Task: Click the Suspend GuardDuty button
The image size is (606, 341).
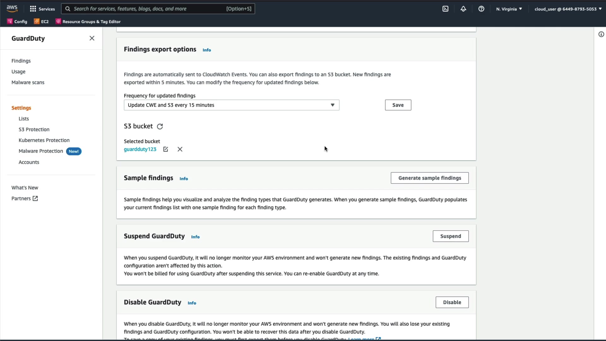Action: tap(450, 236)
